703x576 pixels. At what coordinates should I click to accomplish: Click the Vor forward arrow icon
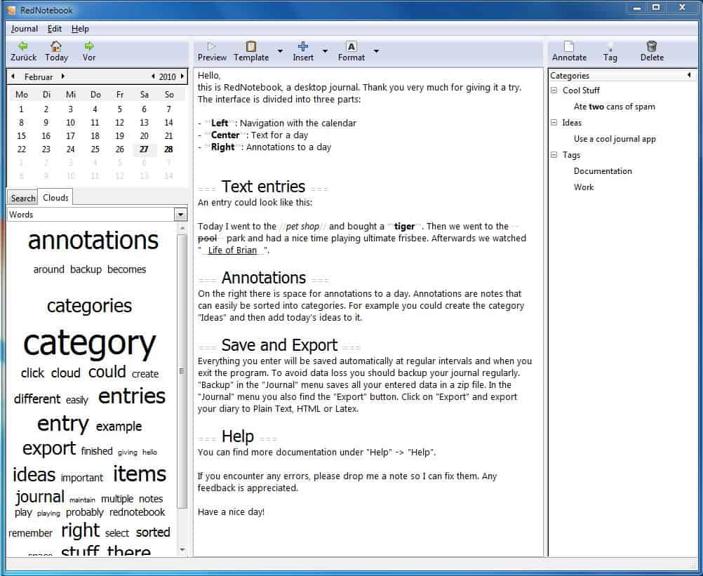tap(89, 46)
